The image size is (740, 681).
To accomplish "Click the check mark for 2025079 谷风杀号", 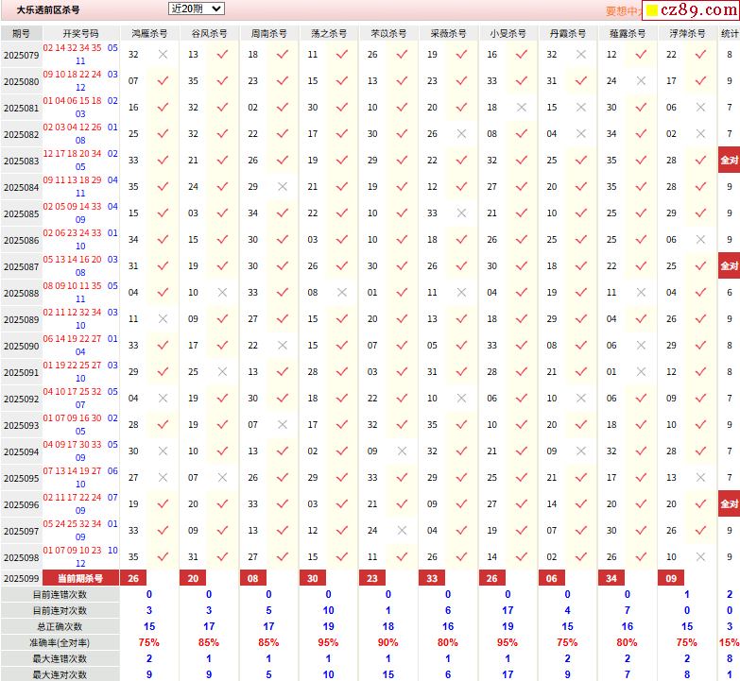I will click(222, 54).
